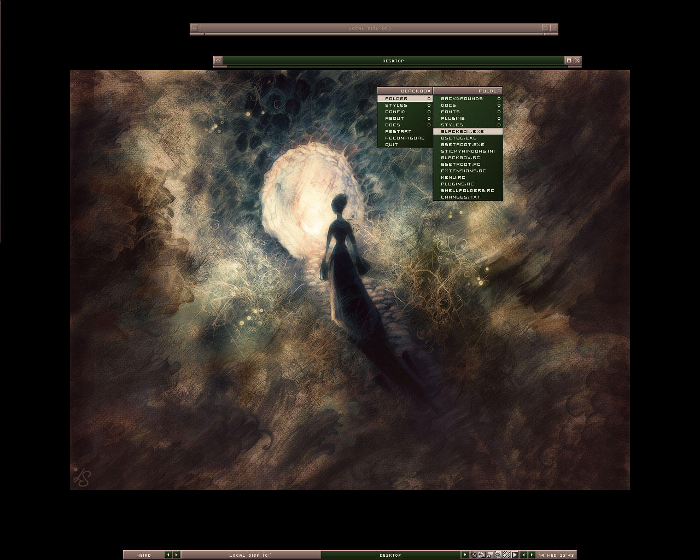Open shellfolders.rc from the Folder menu
Viewport: 700px width, 560px height.
pyautogui.click(x=468, y=190)
